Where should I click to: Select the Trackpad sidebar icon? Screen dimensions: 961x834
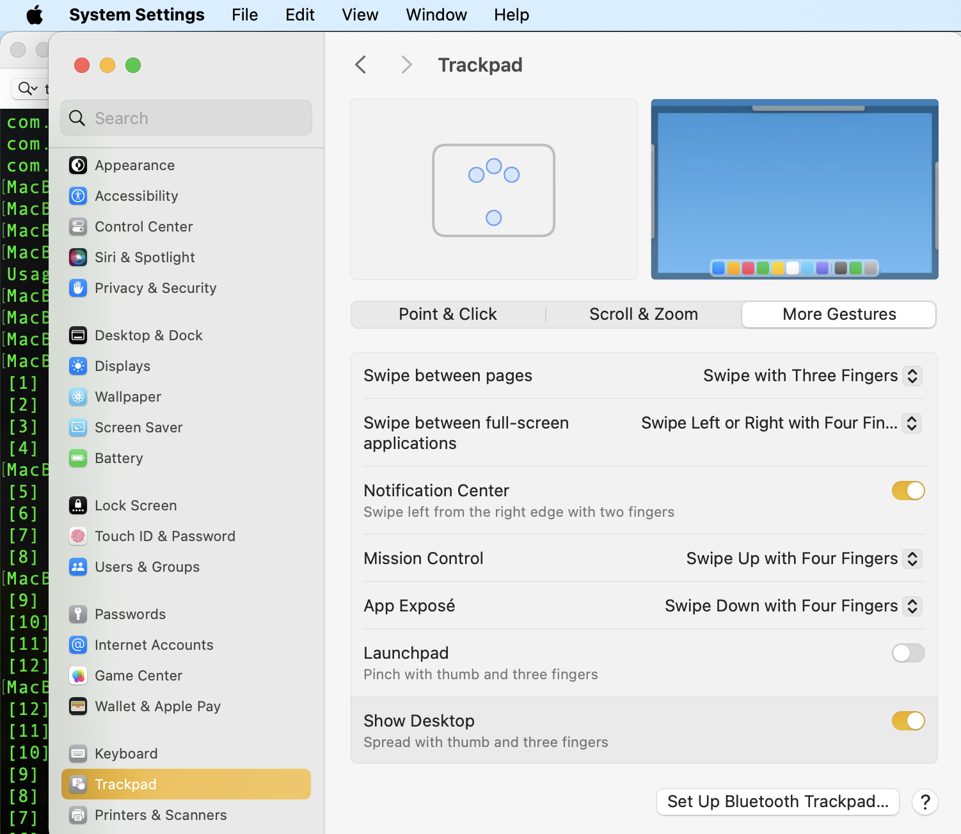click(78, 784)
